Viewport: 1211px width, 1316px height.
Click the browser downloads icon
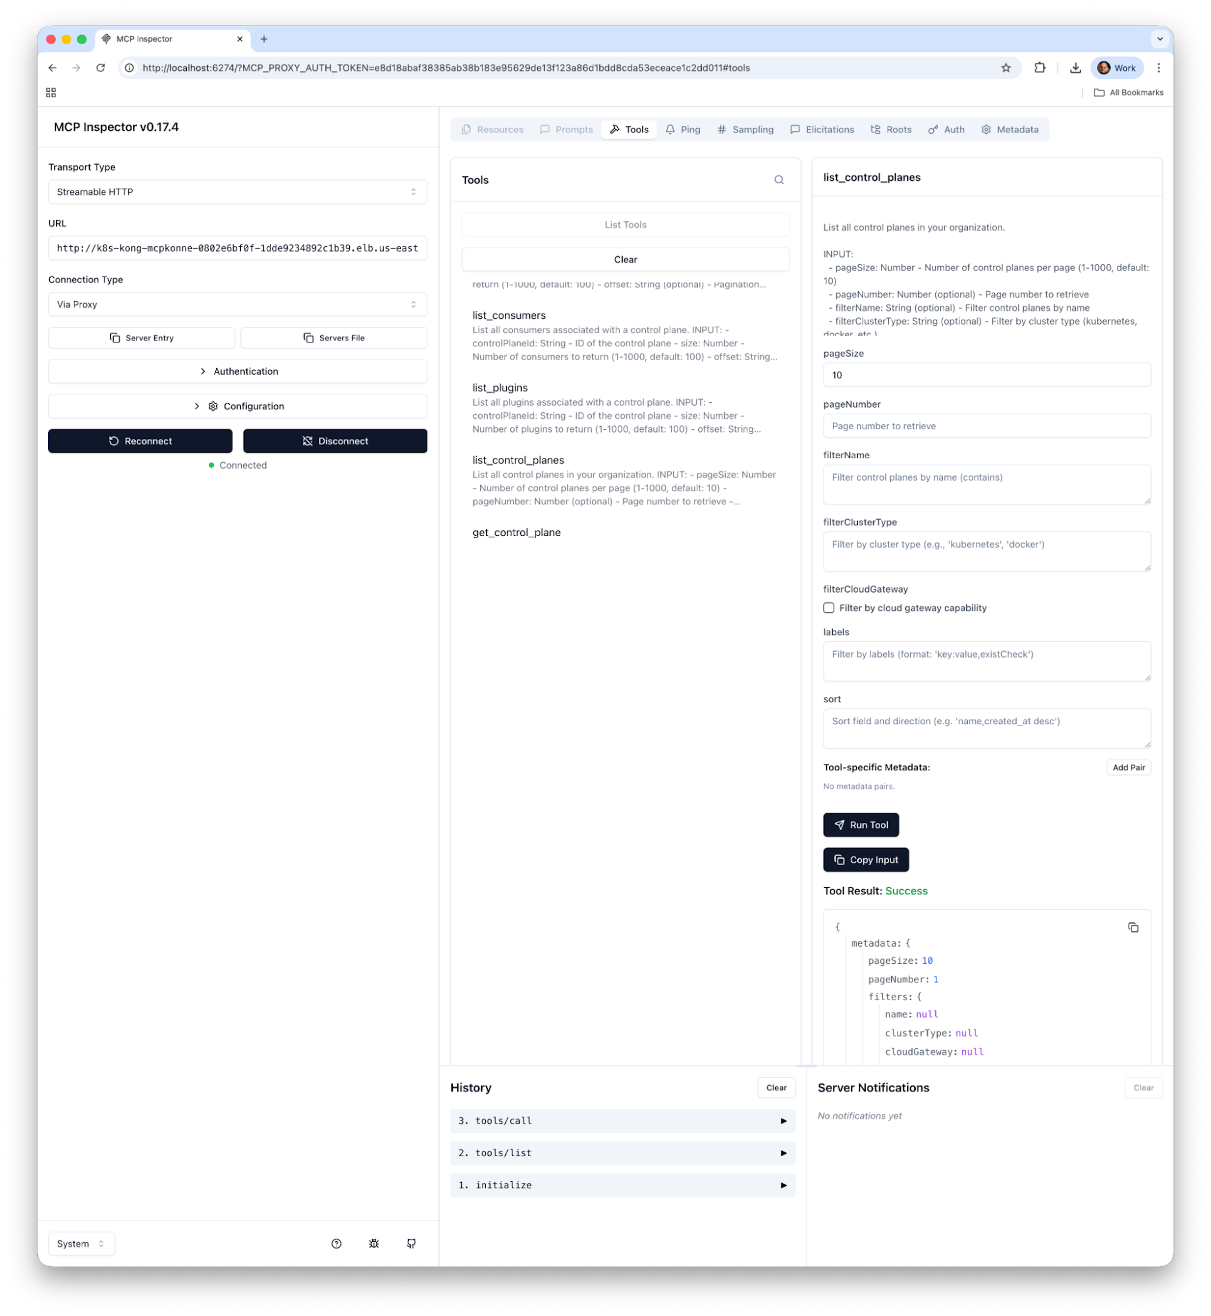(1075, 68)
